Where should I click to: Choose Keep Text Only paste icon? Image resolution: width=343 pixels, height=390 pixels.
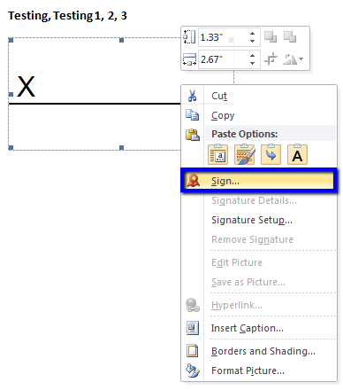(297, 154)
